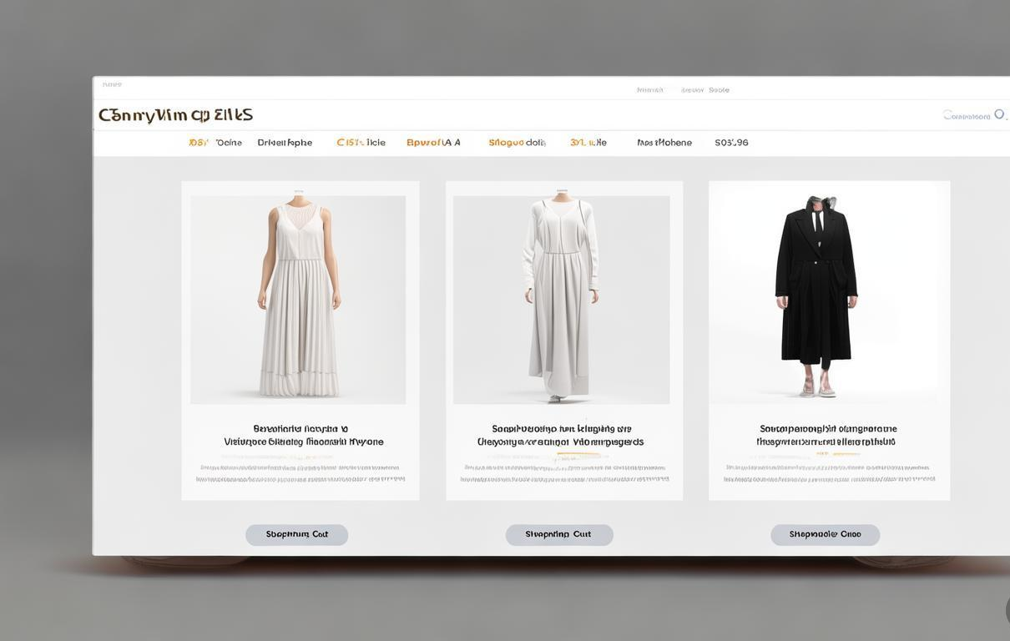Click the sleeveless white dress product title
Image resolution: width=1010 pixels, height=641 pixels.
point(303,436)
